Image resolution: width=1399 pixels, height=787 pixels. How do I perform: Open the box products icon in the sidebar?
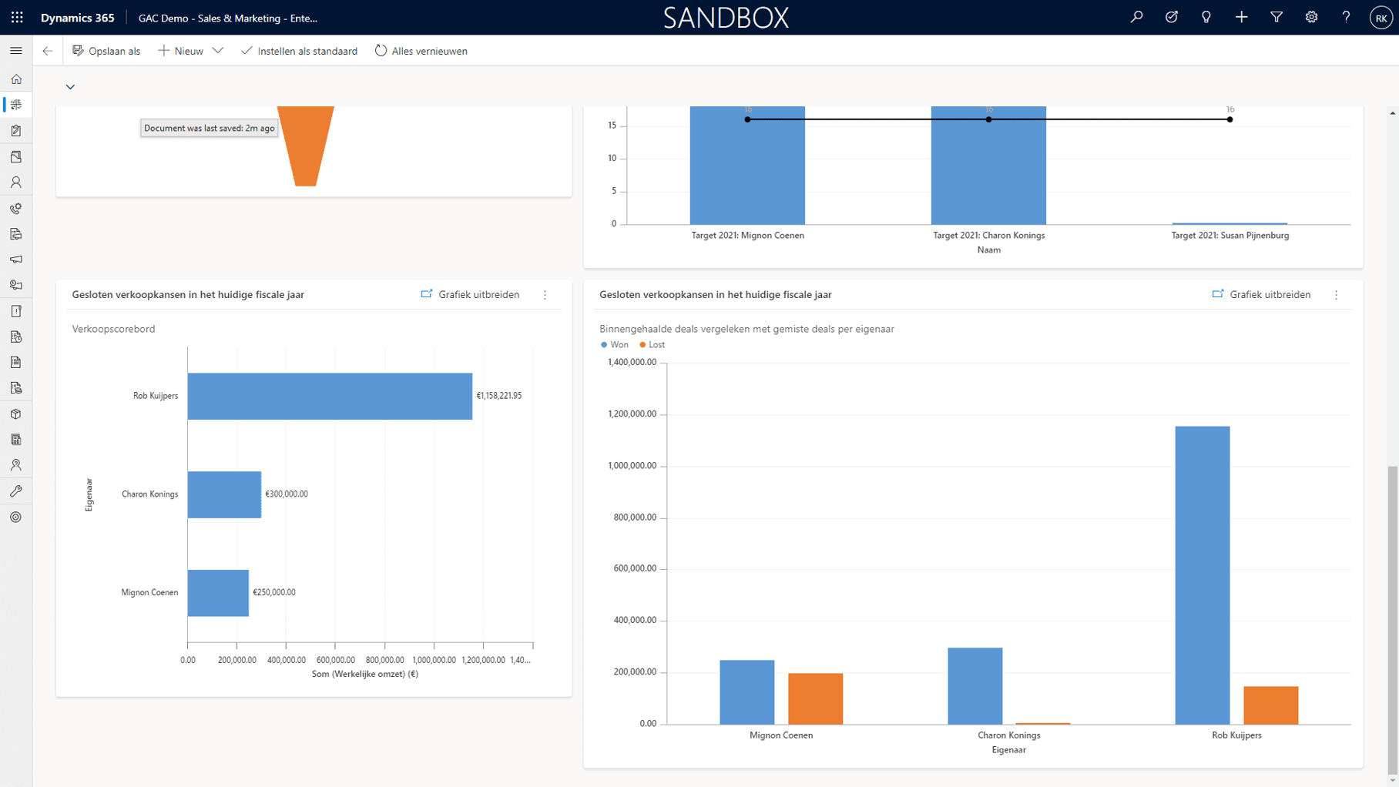16,414
